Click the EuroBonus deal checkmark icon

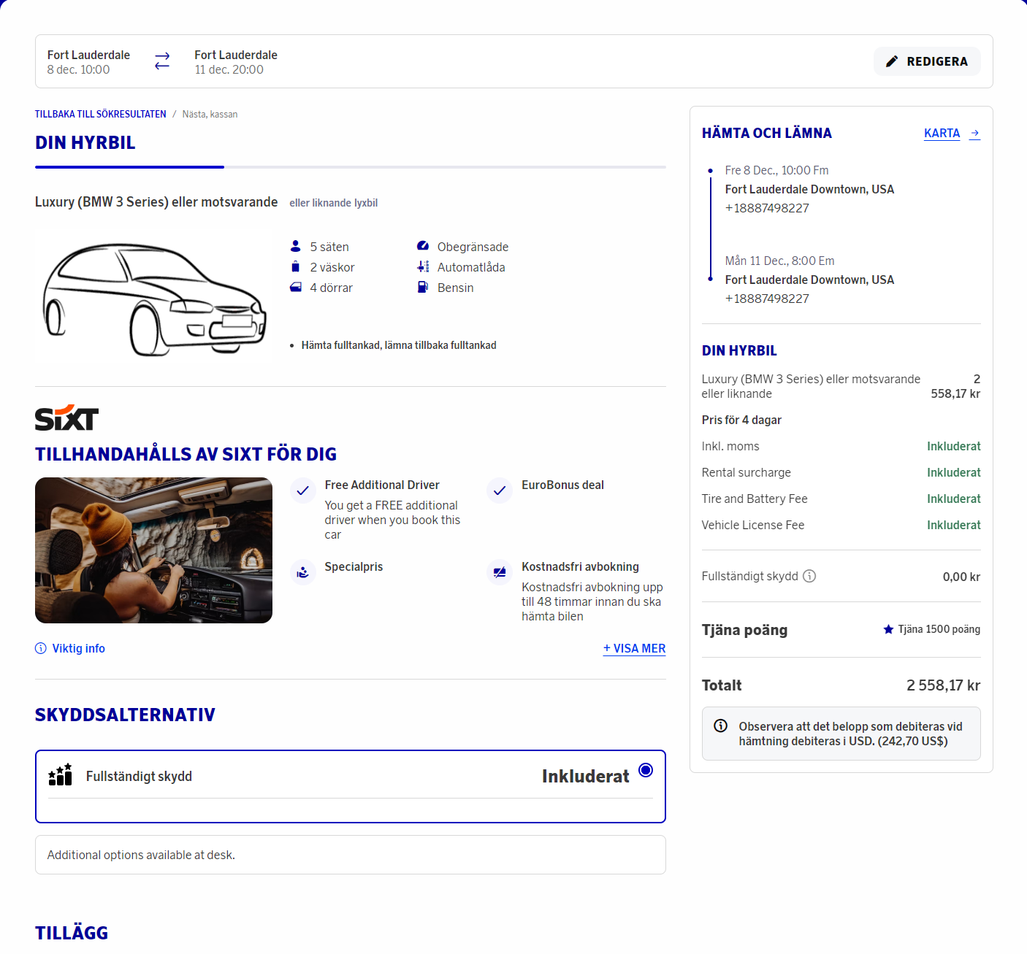pyautogui.click(x=500, y=491)
